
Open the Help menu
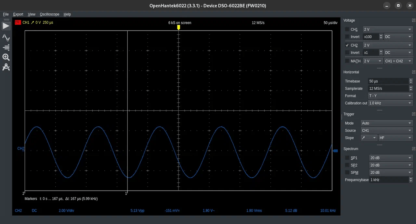tap(67, 14)
